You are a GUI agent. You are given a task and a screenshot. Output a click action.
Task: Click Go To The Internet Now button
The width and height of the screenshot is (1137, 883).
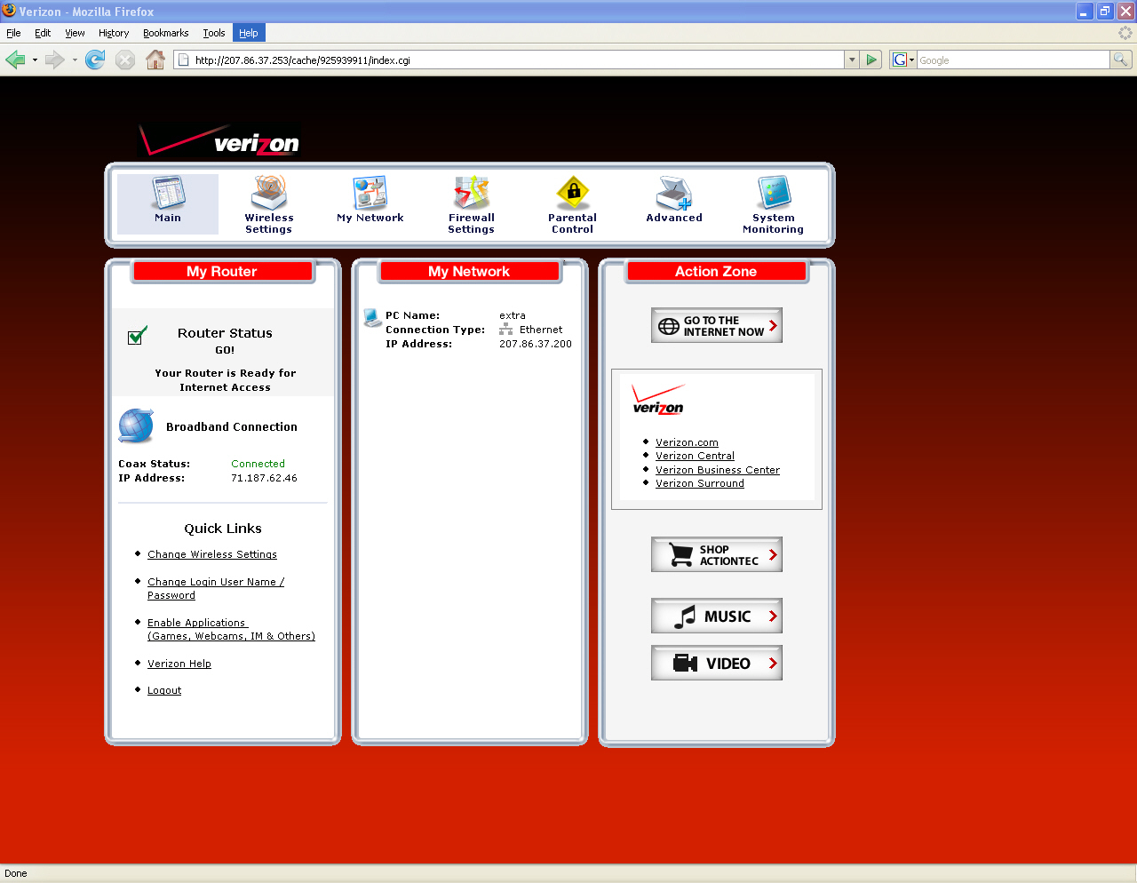717,325
